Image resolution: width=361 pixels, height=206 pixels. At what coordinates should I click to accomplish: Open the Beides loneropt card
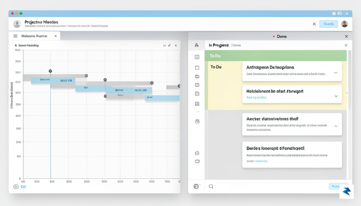[x=292, y=155]
